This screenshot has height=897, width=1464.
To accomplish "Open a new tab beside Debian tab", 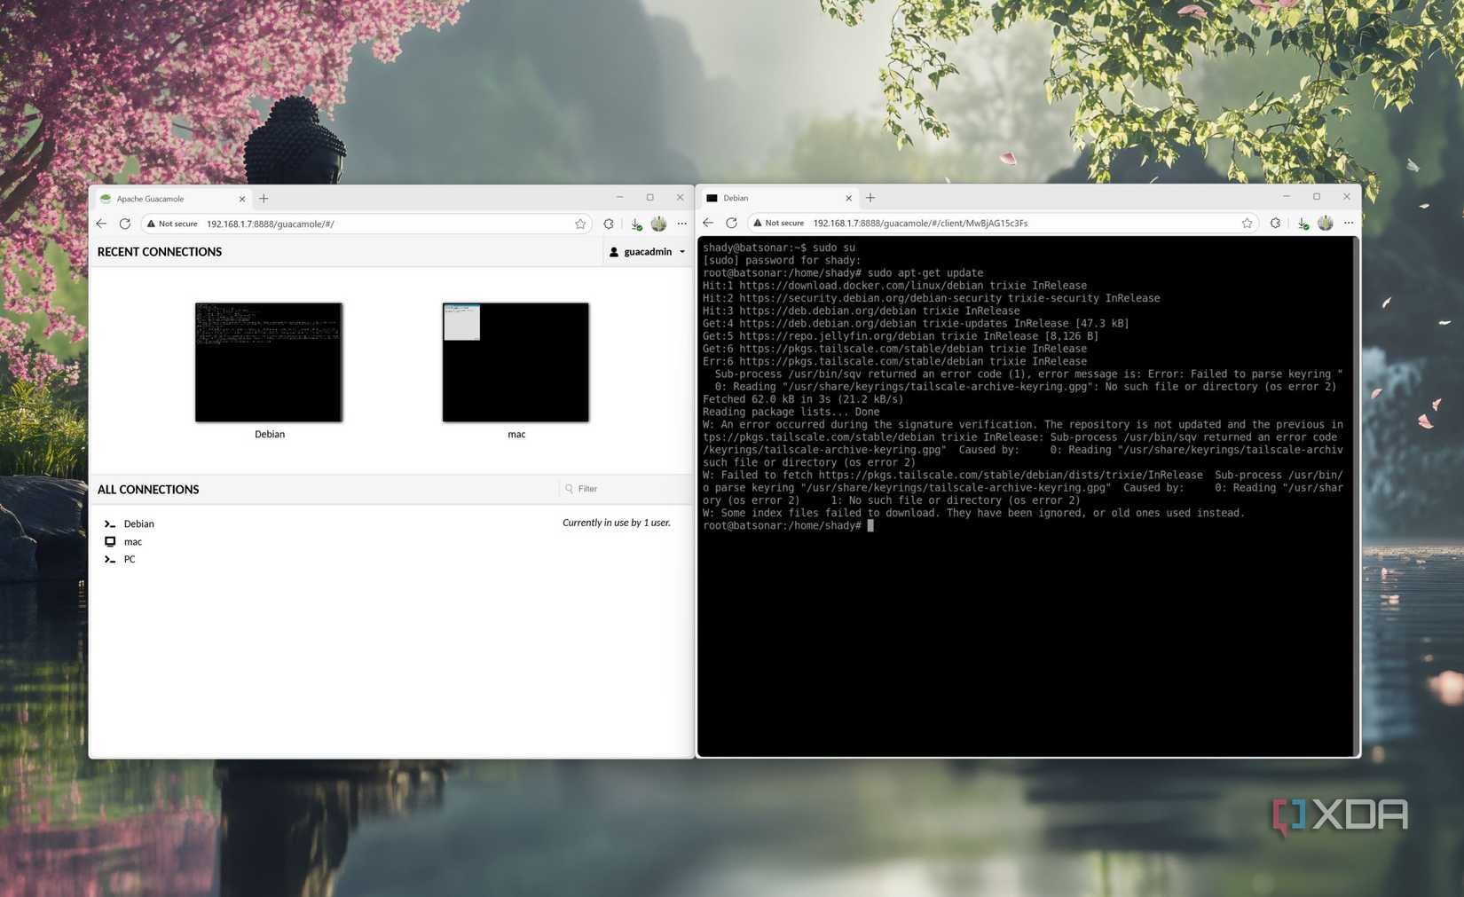I will [870, 198].
